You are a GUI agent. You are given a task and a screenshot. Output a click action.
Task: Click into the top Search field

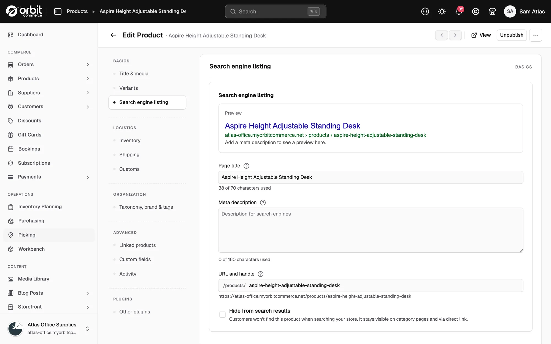pyautogui.click(x=275, y=11)
